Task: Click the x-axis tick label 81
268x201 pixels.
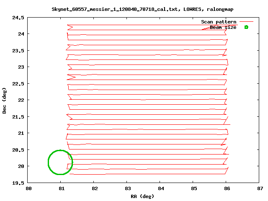Action: tap(62, 188)
